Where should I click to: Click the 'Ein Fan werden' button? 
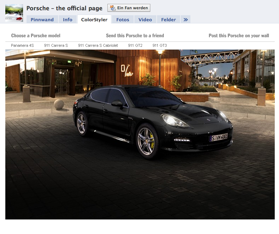tap(129, 8)
